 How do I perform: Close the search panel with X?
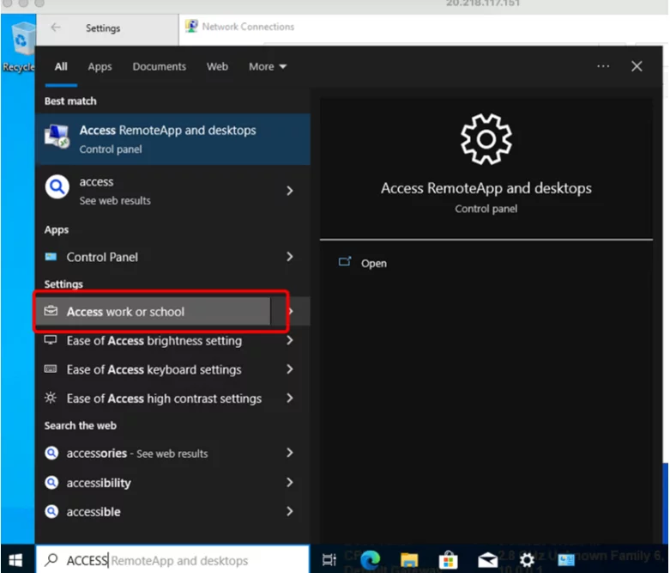637,66
